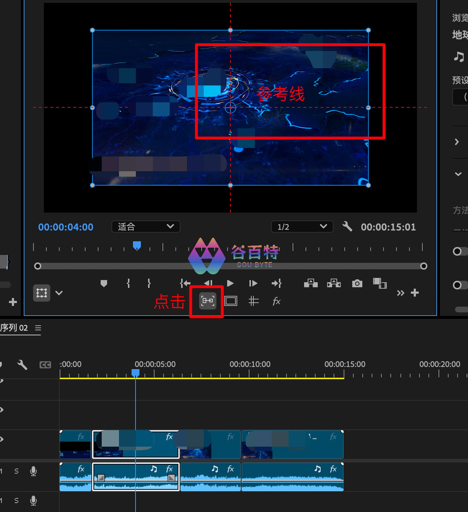Select the 序列 02 timeline tab
Image resolution: width=468 pixels, height=512 pixels.
(x=14, y=328)
